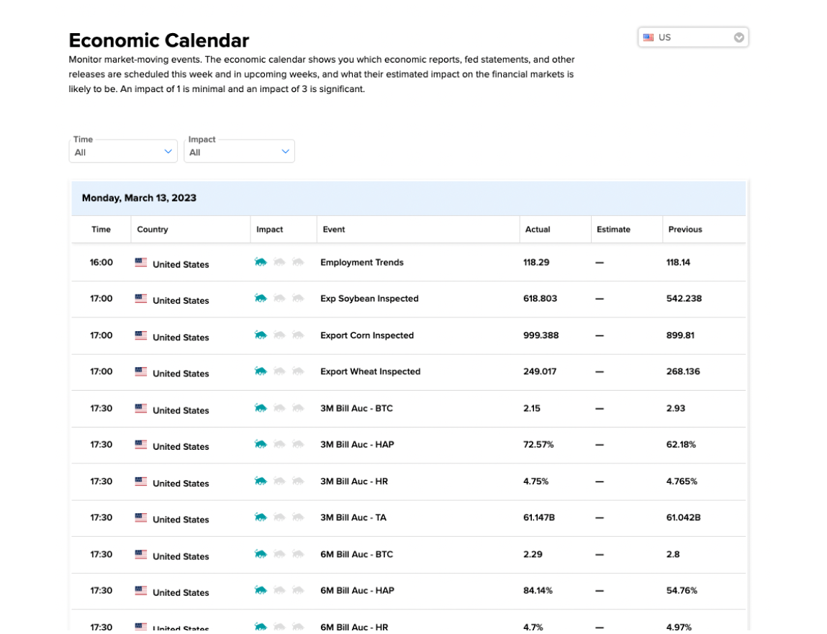This screenshot has width=827, height=634.
Task: Click the Monday, March 13, 2023 date header
Action: click(x=139, y=199)
